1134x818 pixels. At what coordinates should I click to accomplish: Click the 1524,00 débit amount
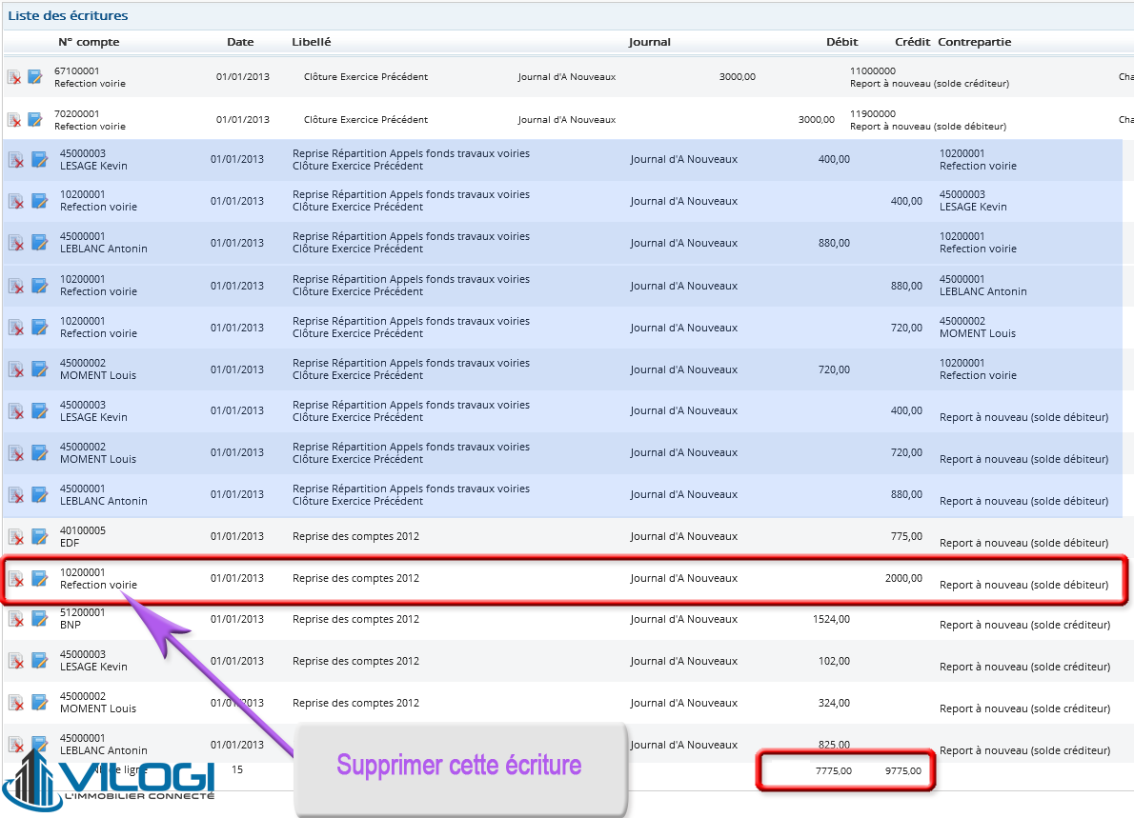coord(831,619)
